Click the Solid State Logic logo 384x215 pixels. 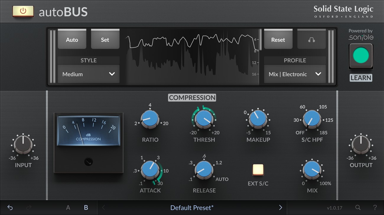click(x=344, y=11)
